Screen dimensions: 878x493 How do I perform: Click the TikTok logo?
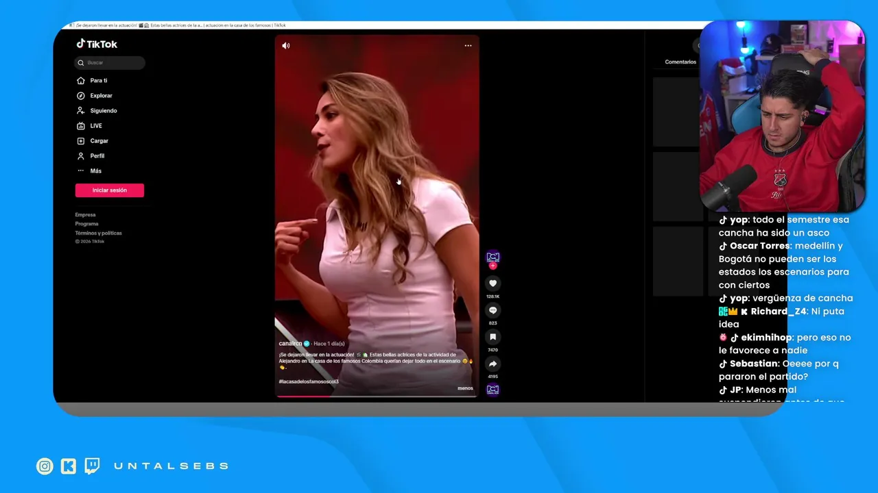click(x=97, y=44)
